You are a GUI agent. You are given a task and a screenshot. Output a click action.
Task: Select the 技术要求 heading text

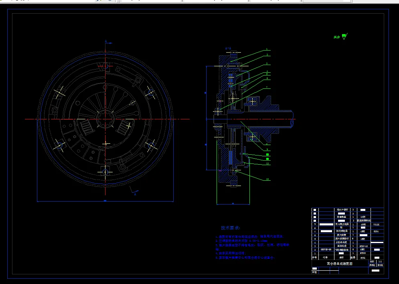point(230,228)
